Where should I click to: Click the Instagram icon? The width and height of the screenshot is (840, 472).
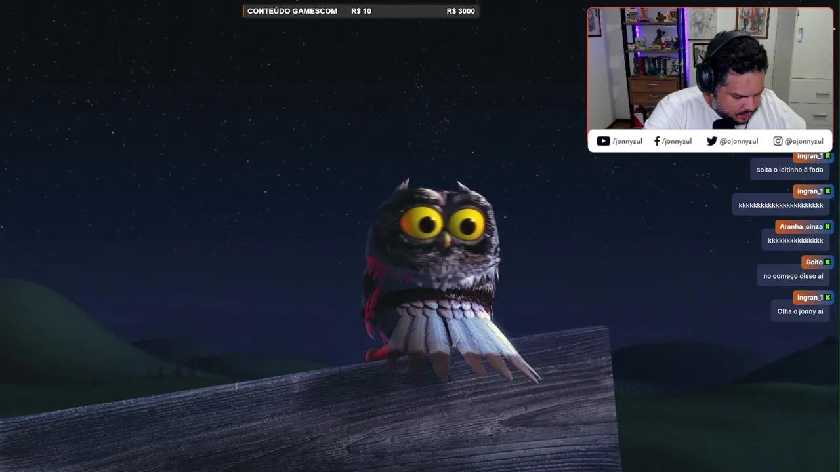[778, 141]
